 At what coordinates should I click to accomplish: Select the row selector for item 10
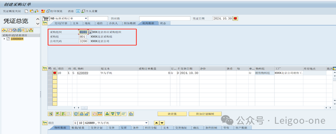click(50, 73)
